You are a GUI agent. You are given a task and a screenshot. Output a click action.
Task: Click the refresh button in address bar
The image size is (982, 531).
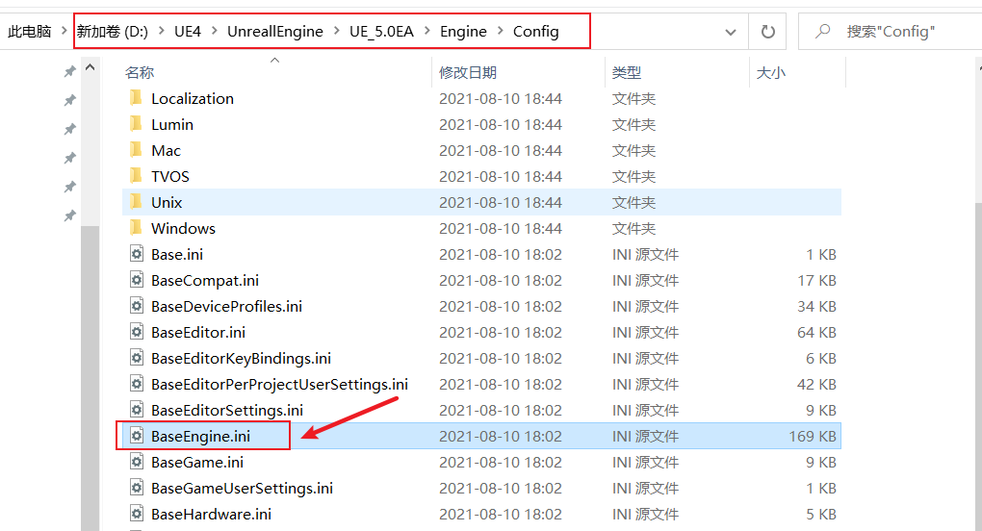[768, 32]
